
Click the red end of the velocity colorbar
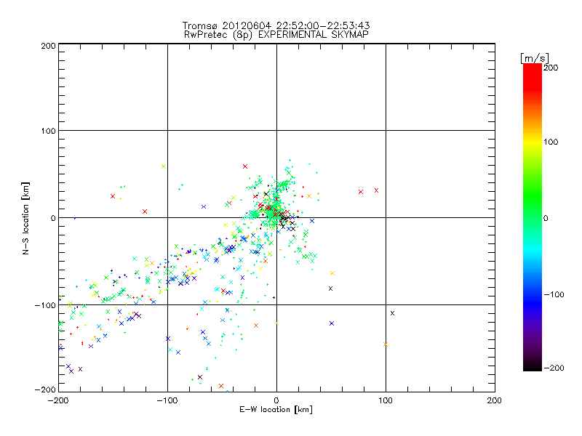[x=532, y=70]
